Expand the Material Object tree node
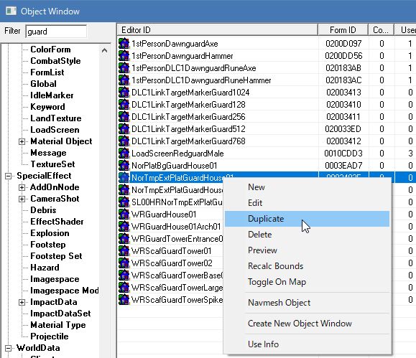The height and width of the screenshot is (358, 416). [x=22, y=141]
